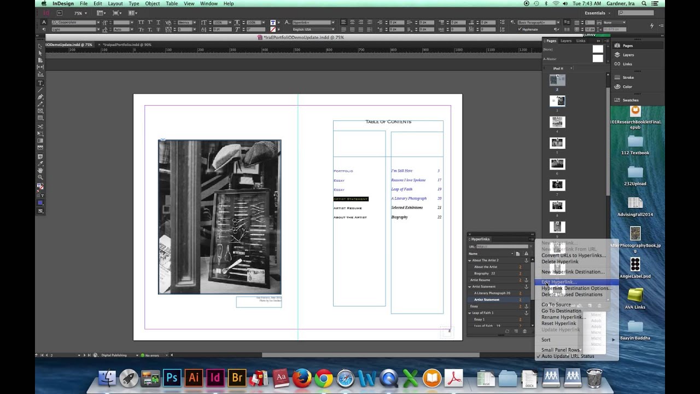Open Adobe Bridge from the Br icon

[59, 13]
